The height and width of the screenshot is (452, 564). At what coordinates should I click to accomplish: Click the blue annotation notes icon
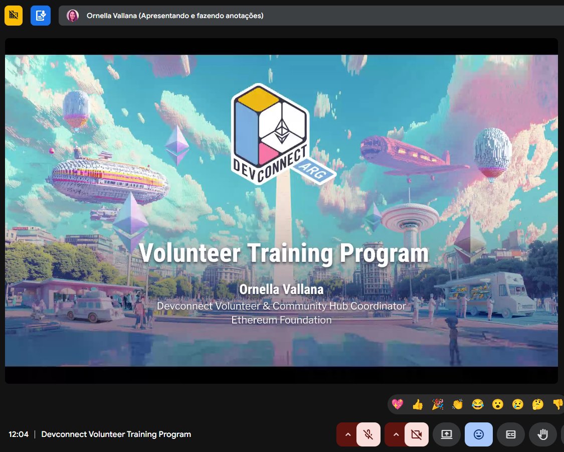(x=40, y=15)
